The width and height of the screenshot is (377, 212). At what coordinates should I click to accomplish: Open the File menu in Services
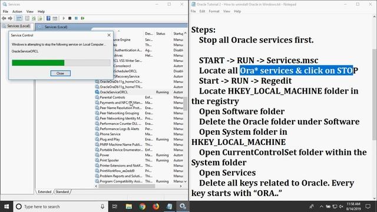click(x=5, y=11)
